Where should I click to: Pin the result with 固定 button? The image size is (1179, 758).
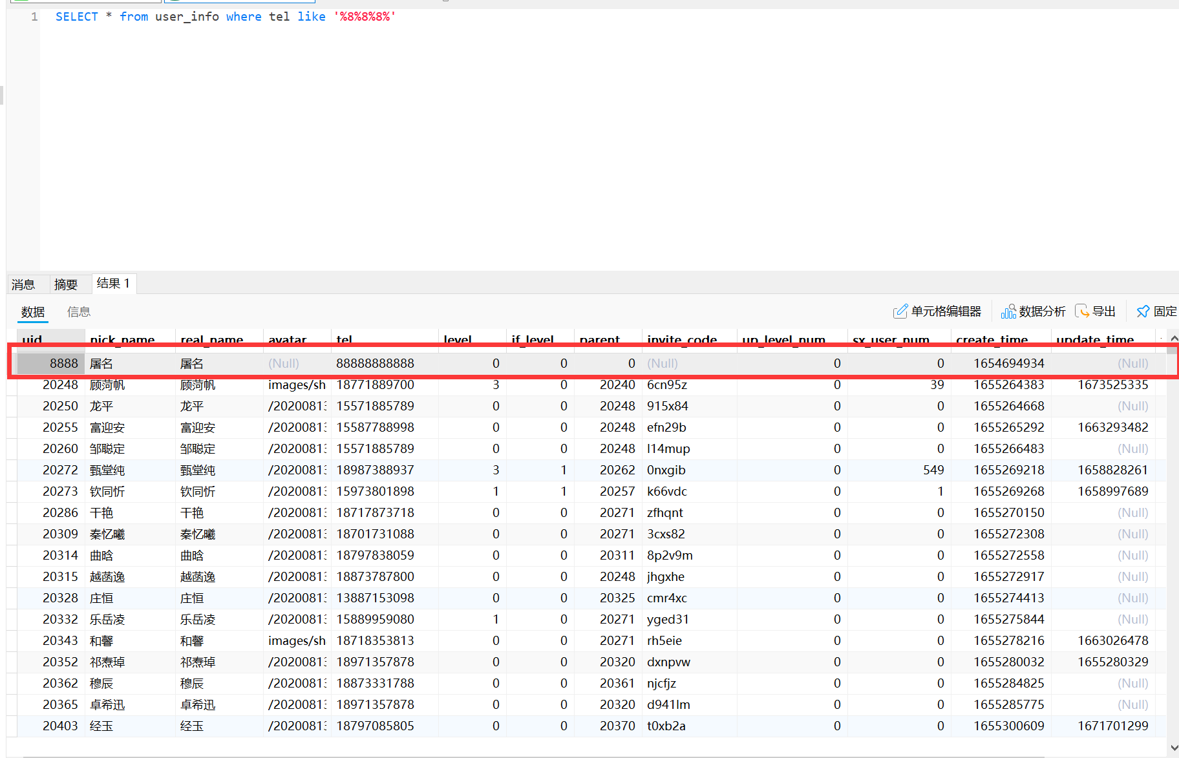pyautogui.click(x=1157, y=311)
